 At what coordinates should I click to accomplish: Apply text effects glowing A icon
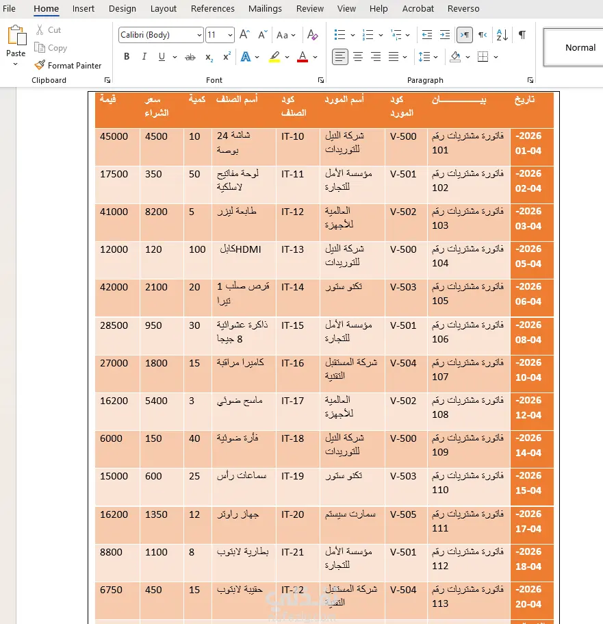[246, 57]
